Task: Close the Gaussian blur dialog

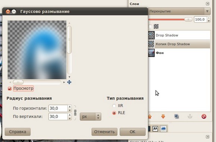Action: coord(8,12)
